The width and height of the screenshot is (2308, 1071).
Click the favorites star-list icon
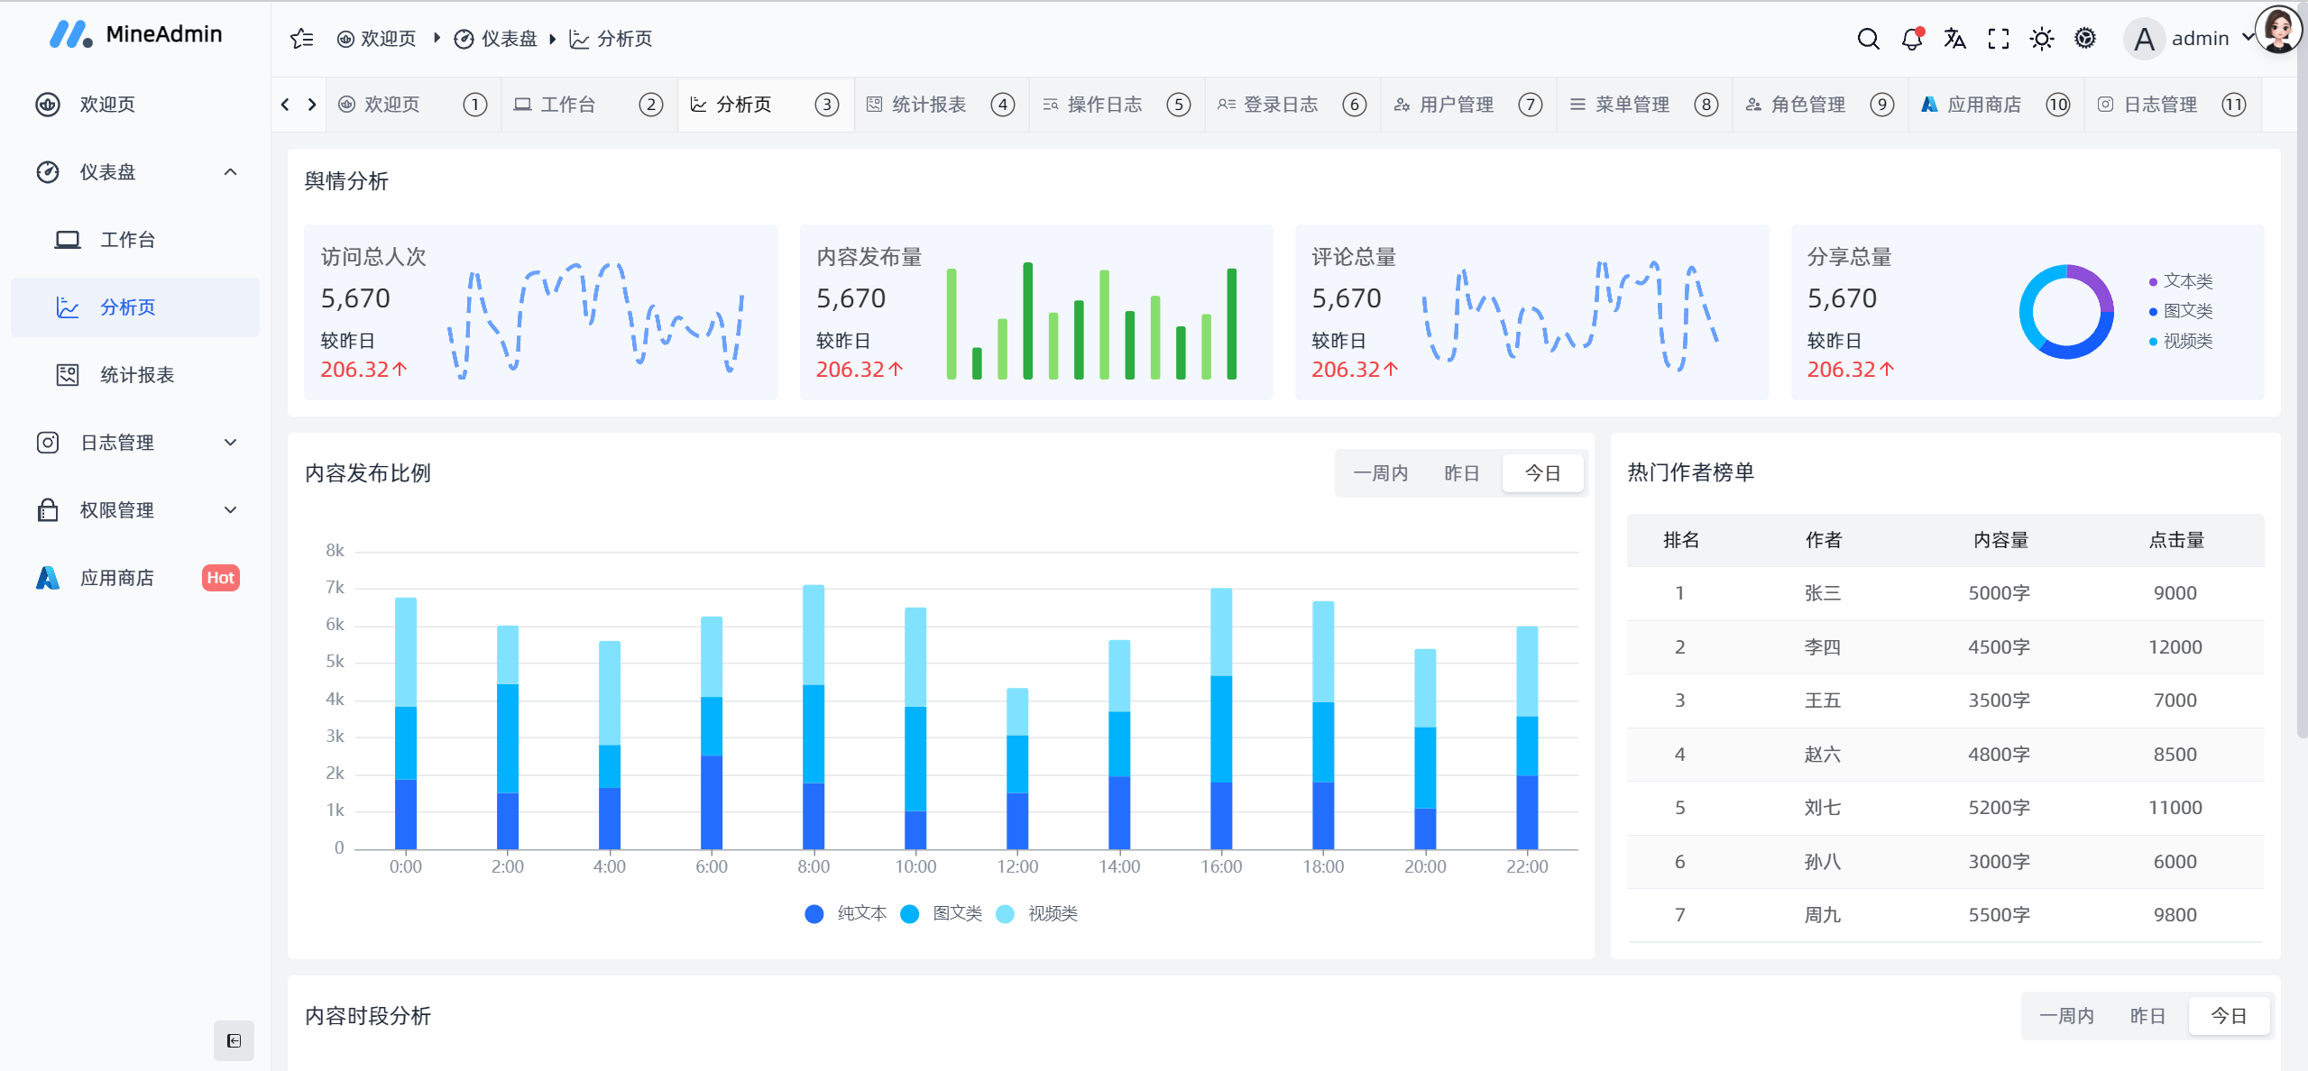tap(302, 39)
